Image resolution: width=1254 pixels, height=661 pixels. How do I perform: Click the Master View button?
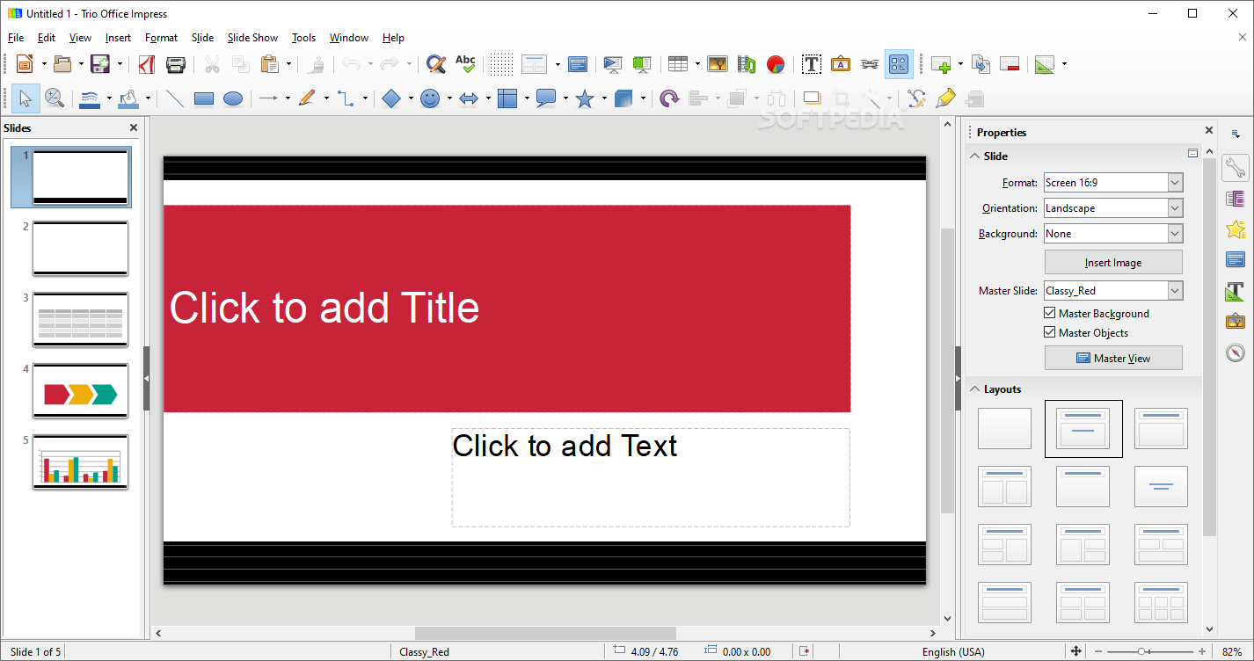(1113, 358)
